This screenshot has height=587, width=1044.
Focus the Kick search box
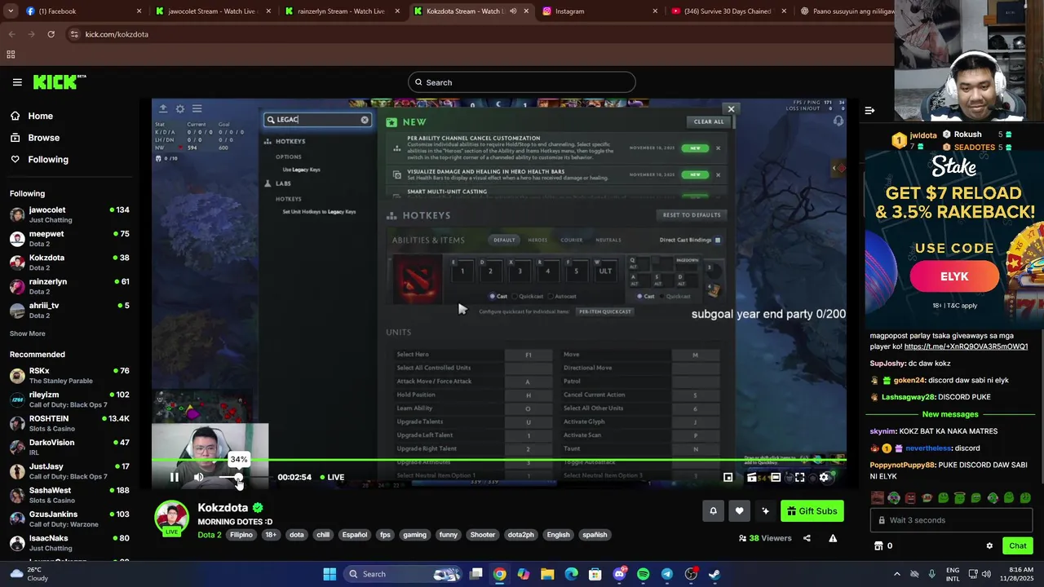(522, 82)
